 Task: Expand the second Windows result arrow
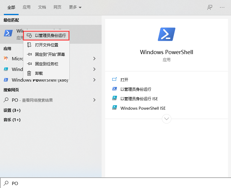(94, 69)
